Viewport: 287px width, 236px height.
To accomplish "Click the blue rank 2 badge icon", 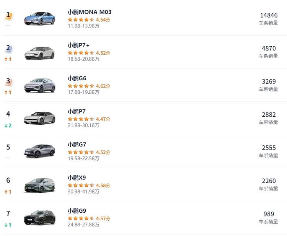I will pos(8,49).
